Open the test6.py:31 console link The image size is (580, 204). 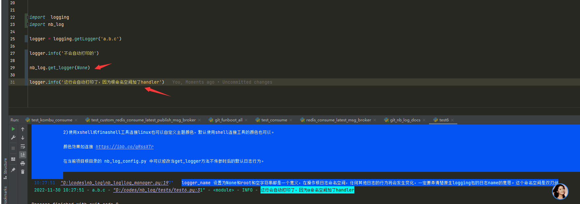(x=158, y=190)
